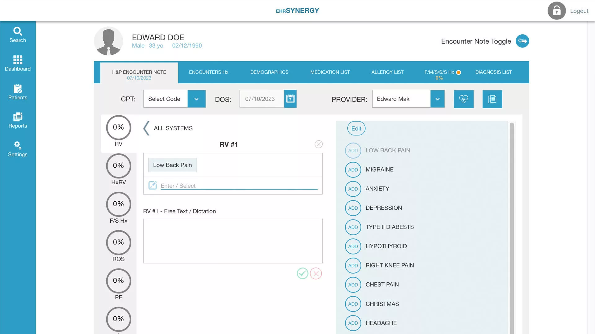Viewport: 595px width, 334px height.
Task: Expand the CPT Select Code dropdown
Action: (196, 99)
